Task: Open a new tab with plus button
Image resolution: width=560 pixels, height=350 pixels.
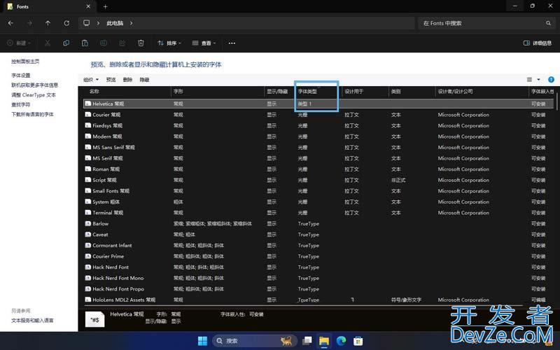Action: [106, 6]
